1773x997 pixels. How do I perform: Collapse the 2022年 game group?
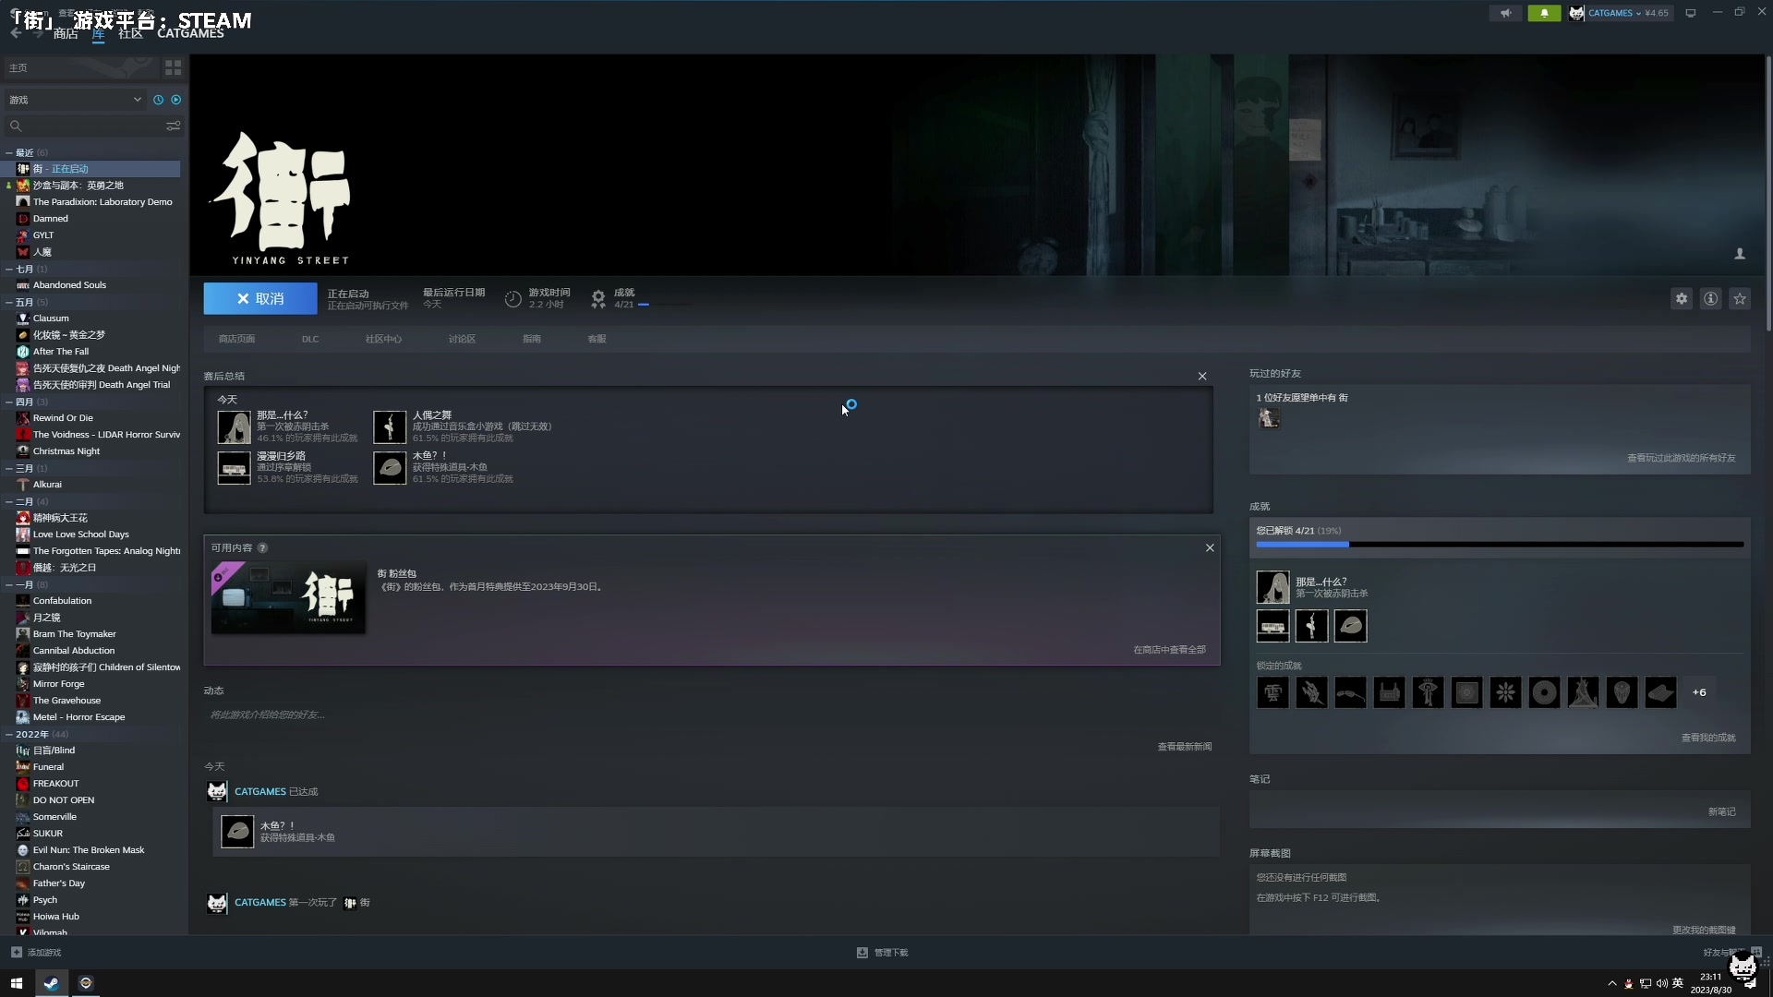pos(9,735)
